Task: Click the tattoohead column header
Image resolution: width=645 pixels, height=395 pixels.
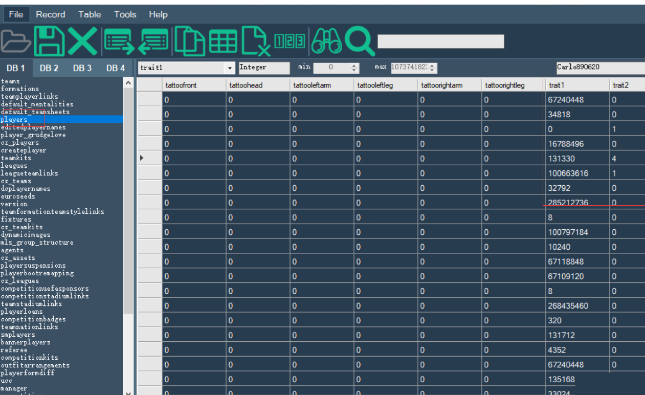Action: click(246, 85)
